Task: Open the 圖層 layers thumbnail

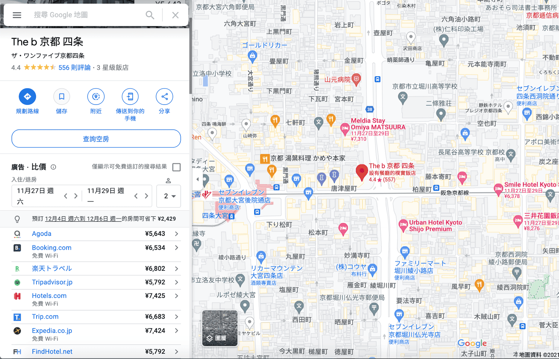Action: point(220,328)
